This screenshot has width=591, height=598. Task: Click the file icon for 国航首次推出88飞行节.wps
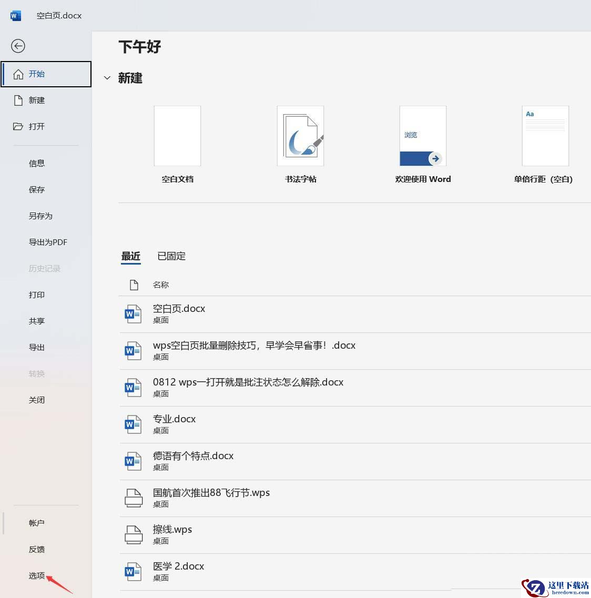pos(134,498)
